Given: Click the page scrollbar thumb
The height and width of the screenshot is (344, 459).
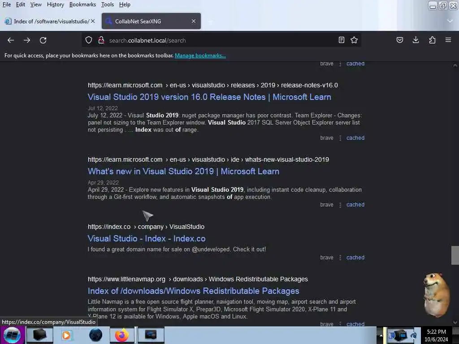Looking at the screenshot, I should [x=455, y=255].
